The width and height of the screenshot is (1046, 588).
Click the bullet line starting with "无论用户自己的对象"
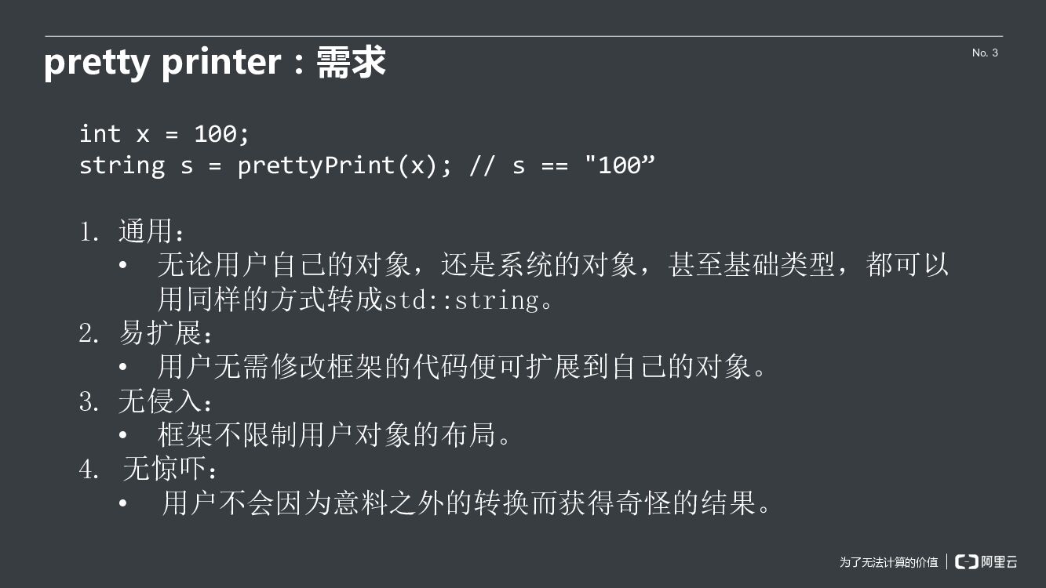click(552, 265)
